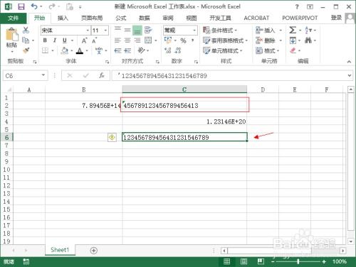Switch to the 插入 ribbon tab

point(63,18)
